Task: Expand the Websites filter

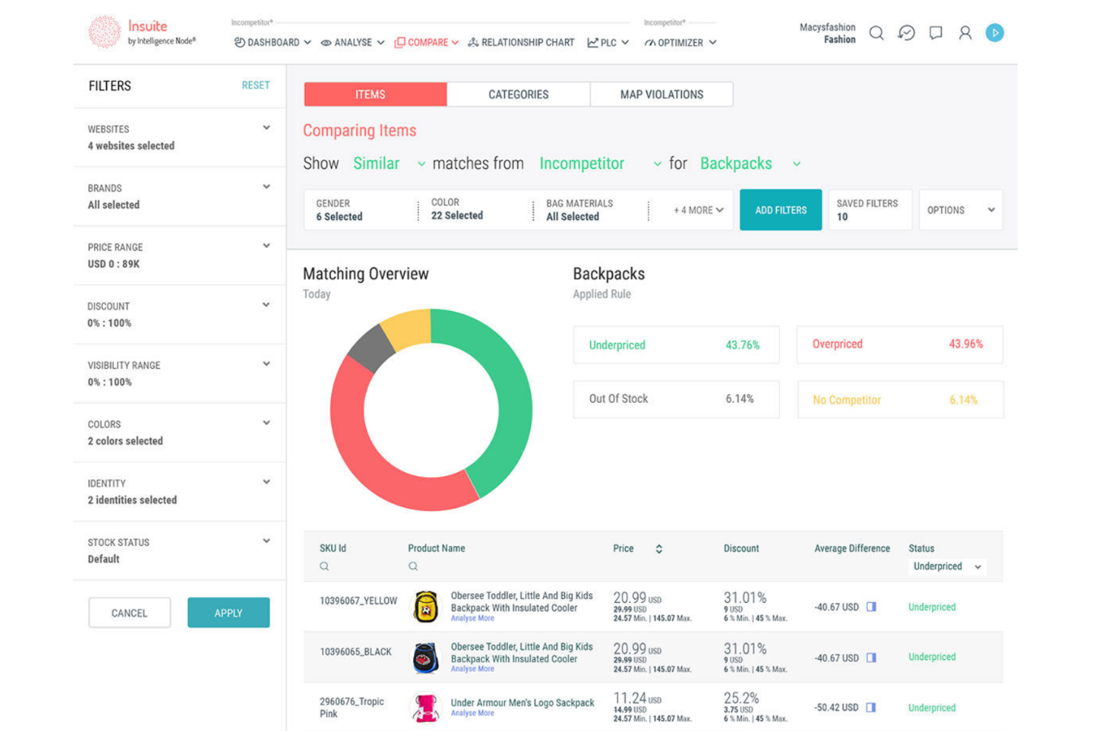Action: point(266,128)
